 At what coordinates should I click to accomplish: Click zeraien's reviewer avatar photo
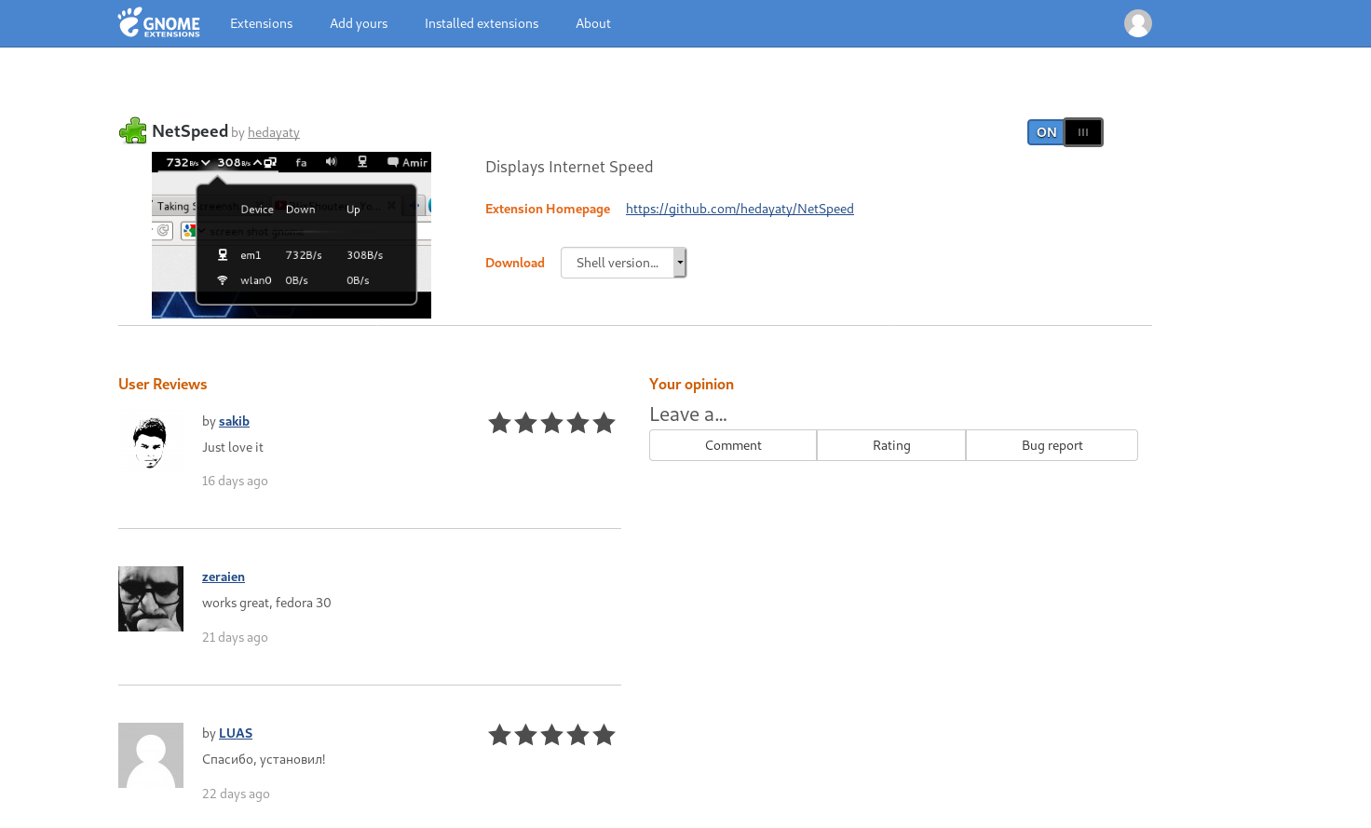(151, 599)
